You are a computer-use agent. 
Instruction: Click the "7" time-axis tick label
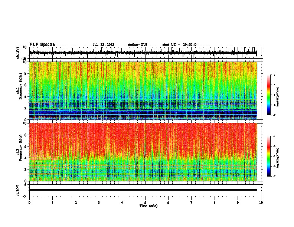[192, 203]
